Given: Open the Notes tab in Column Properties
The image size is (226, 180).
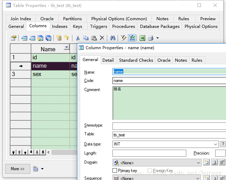Looking at the screenshot, I should (x=181, y=60).
